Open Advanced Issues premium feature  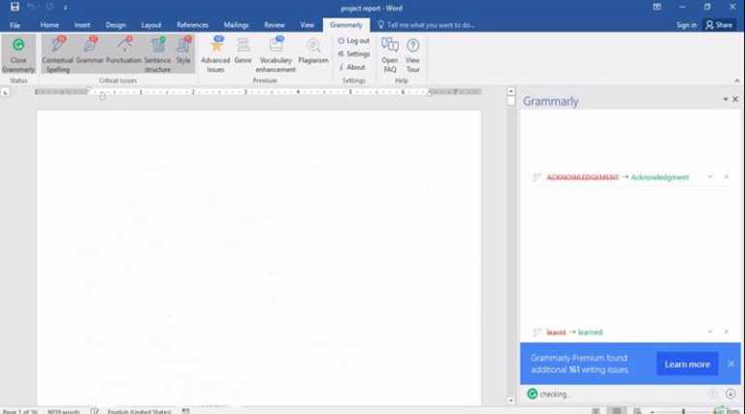tap(215, 55)
